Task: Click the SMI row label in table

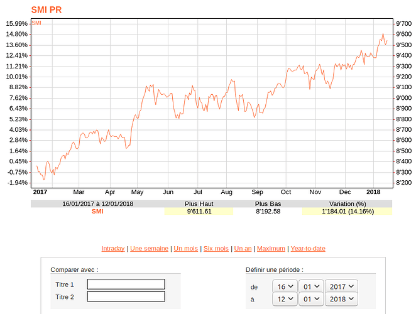Action: pos(97,212)
